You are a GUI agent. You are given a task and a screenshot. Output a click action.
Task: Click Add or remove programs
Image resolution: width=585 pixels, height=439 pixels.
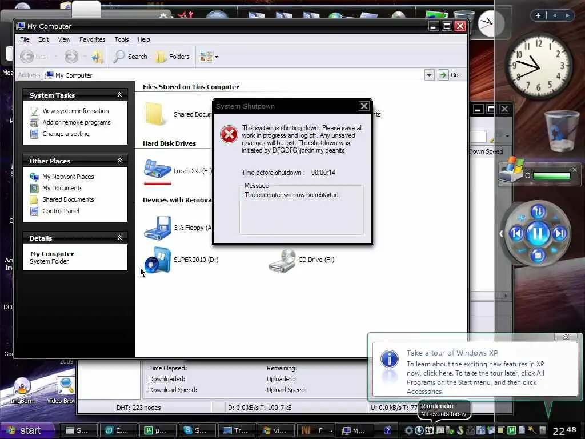click(77, 122)
